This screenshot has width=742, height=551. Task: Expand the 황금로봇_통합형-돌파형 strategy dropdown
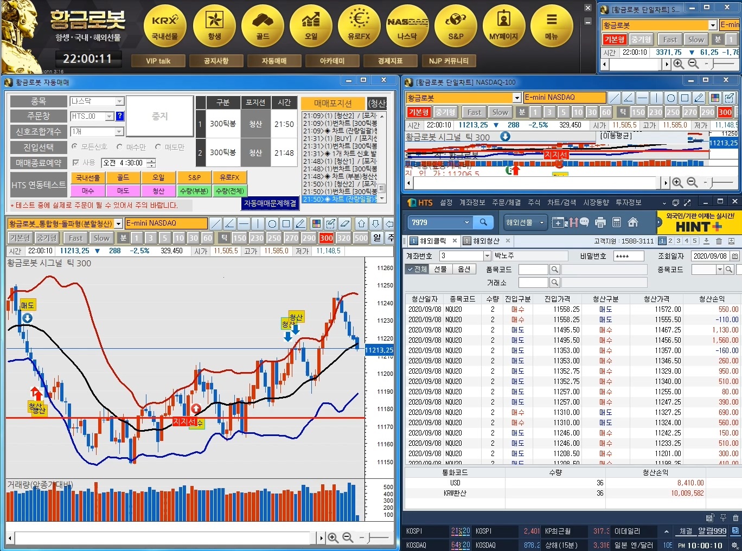(x=118, y=223)
